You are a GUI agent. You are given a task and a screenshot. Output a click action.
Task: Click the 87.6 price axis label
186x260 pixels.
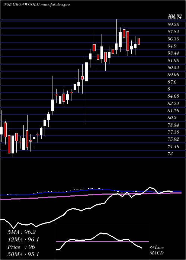[x=172, y=82]
